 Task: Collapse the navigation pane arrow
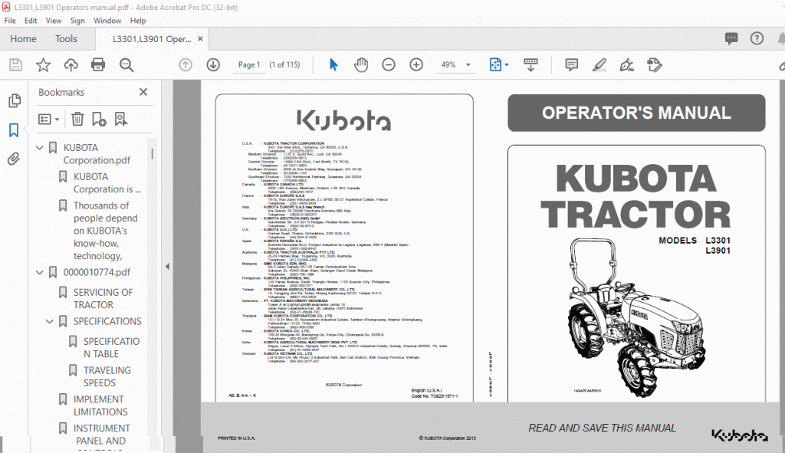tap(167, 266)
